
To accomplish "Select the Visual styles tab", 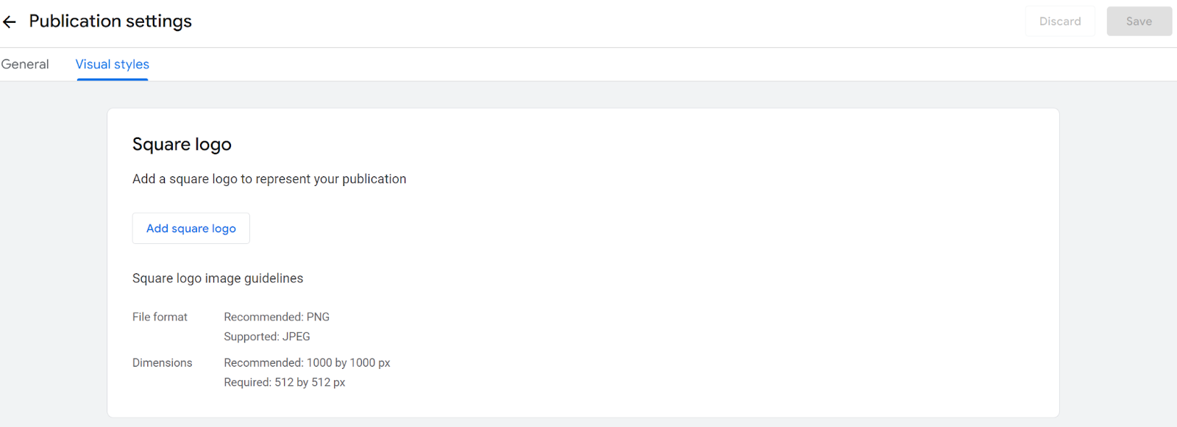I will tap(113, 65).
